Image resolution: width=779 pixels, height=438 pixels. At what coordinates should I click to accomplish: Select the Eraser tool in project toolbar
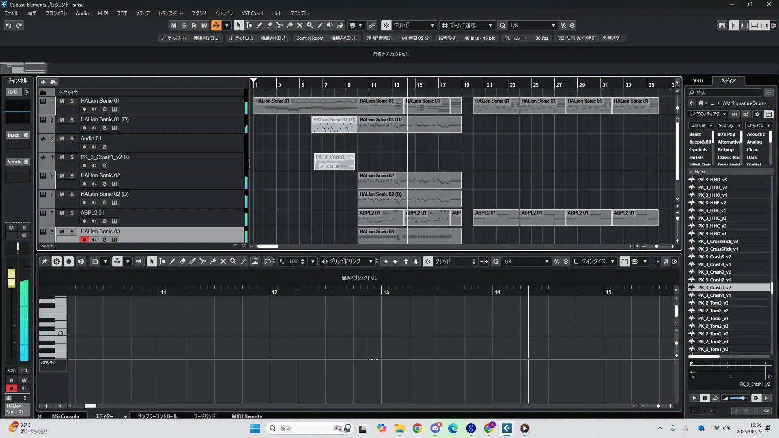click(269, 26)
